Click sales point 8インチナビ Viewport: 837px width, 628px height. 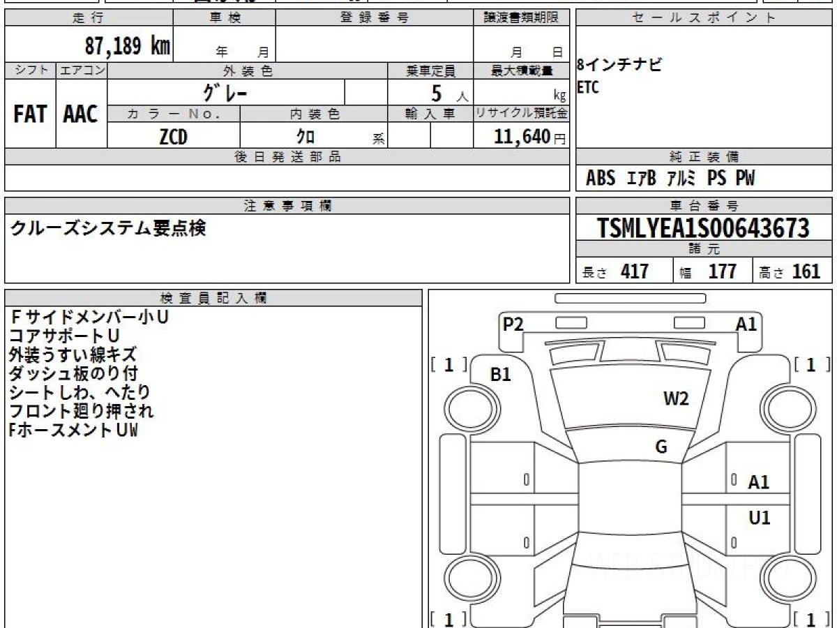pos(619,66)
